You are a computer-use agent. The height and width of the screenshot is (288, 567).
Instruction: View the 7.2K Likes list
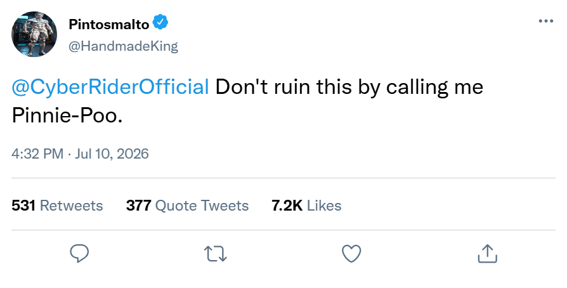[x=306, y=206]
